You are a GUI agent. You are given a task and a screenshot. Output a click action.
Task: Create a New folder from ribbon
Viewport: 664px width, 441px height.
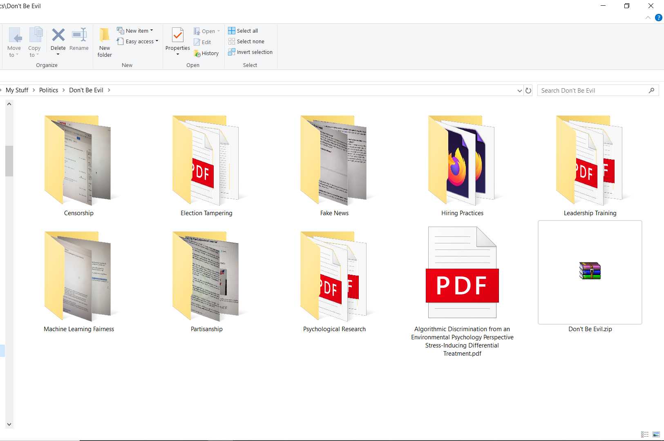coord(105,42)
